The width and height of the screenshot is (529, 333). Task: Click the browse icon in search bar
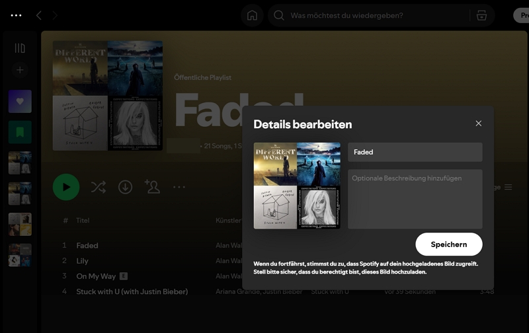[x=481, y=15]
